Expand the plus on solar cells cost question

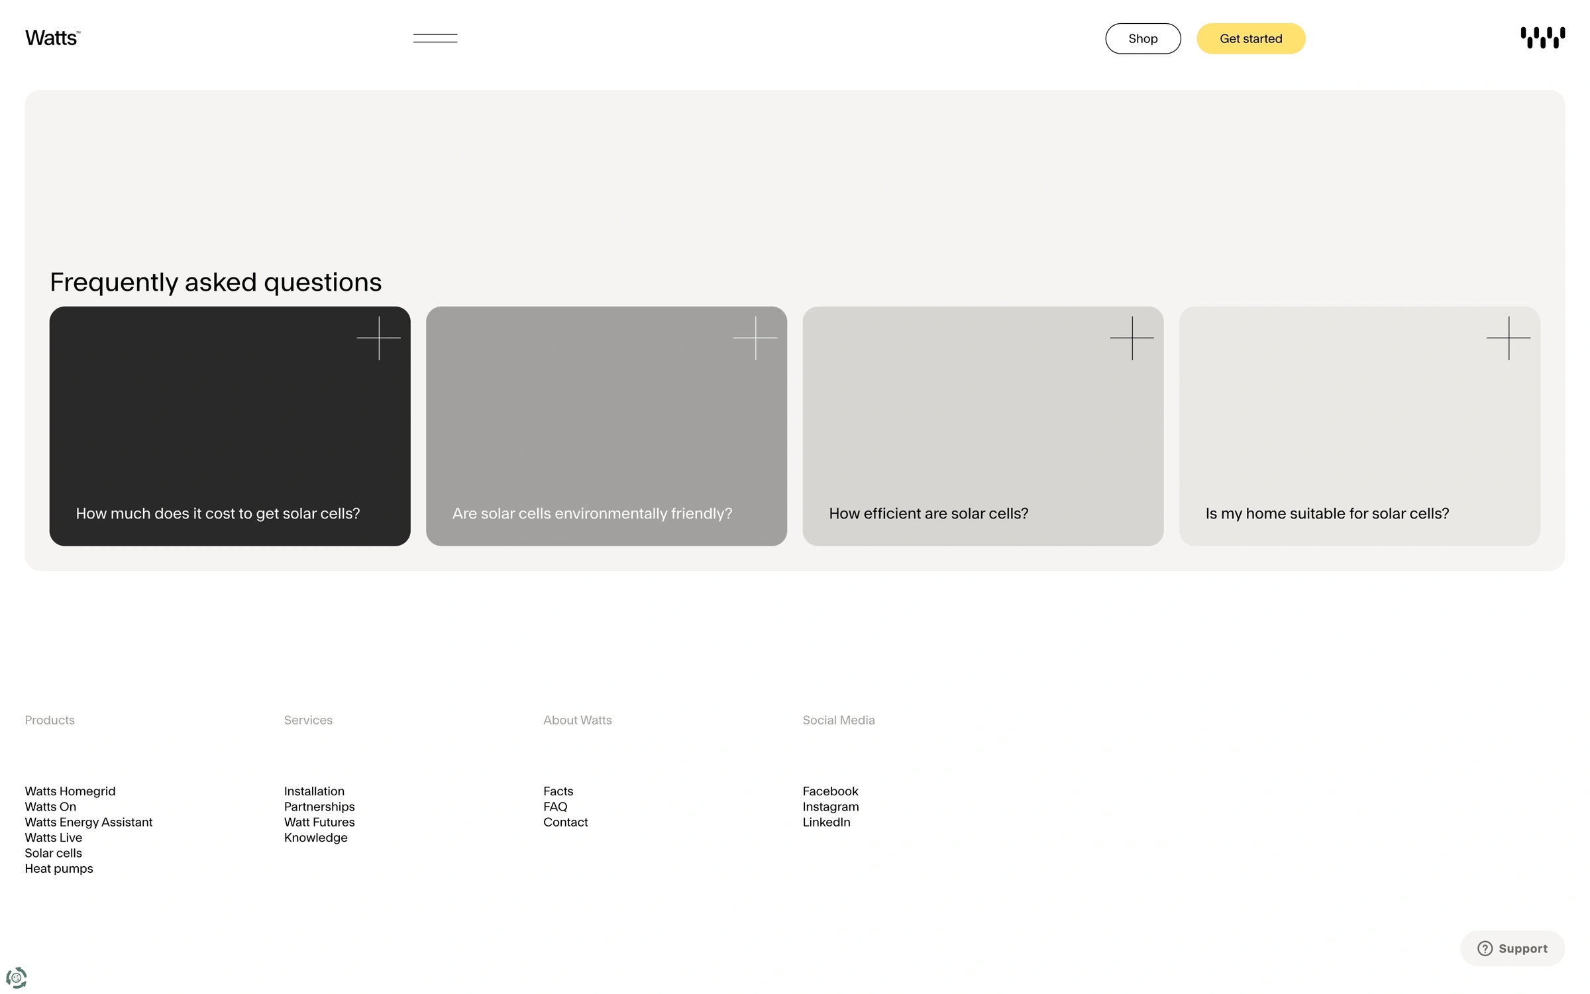[x=379, y=338]
